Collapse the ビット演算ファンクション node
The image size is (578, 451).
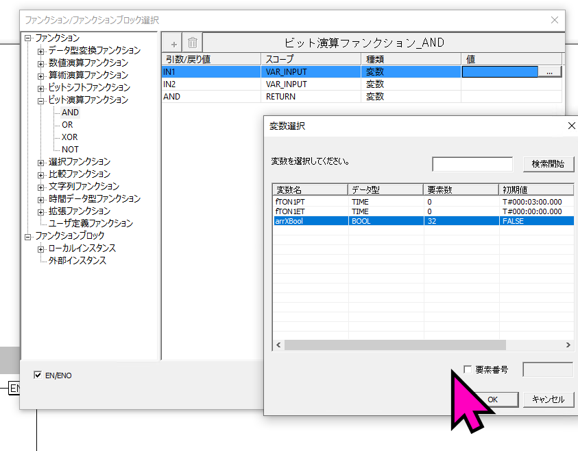click(41, 100)
